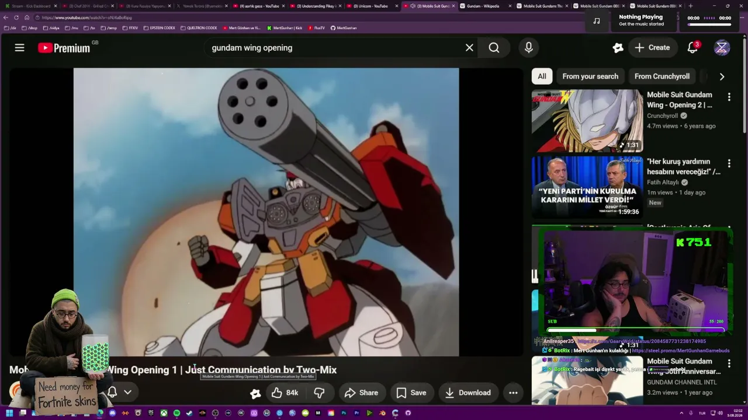This screenshot has height=420, width=748.
Task: Start a voice search with the microphone
Action: tap(529, 48)
